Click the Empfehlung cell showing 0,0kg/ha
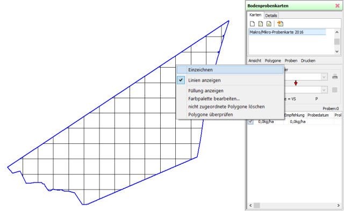Viewport: 344px width, 211px height. tap(295, 121)
